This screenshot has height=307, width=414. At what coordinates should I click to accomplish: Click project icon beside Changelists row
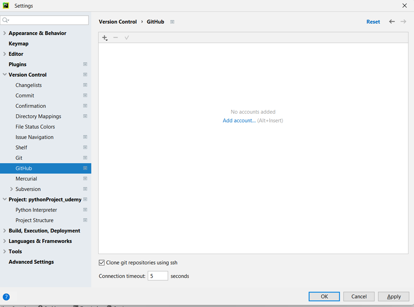(85, 85)
